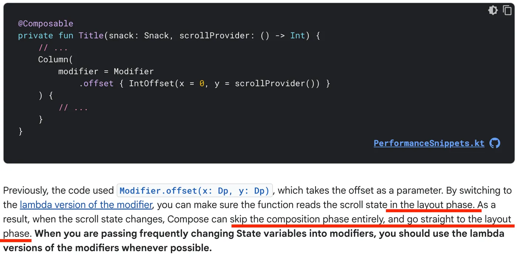
Task: Click the comment line directly before Column(
Action: 53,48
